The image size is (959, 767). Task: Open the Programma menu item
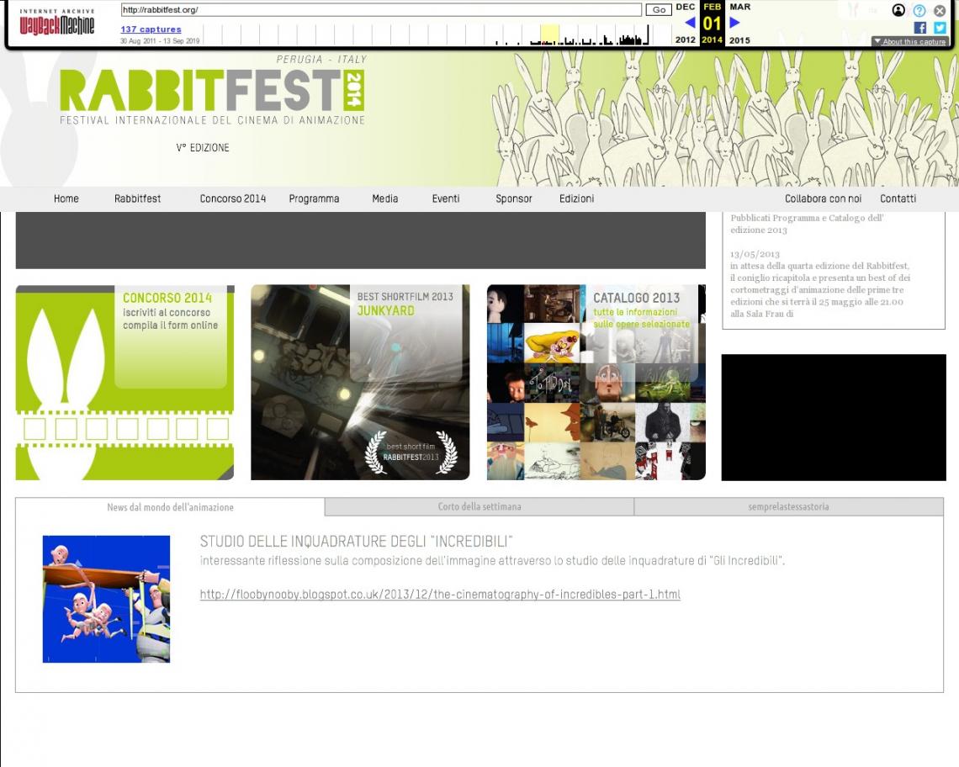315,198
